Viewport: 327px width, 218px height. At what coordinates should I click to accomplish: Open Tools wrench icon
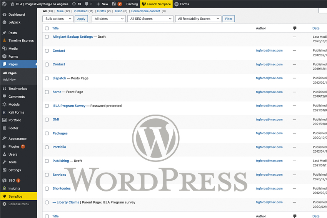[x=4, y=162]
